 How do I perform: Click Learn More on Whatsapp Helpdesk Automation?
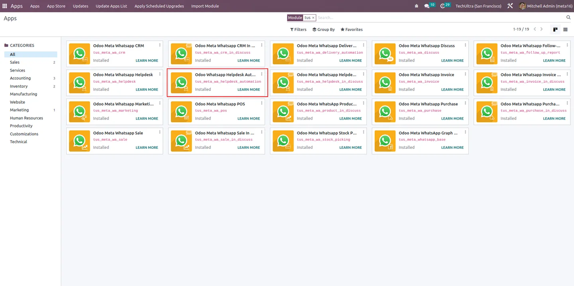tap(249, 89)
